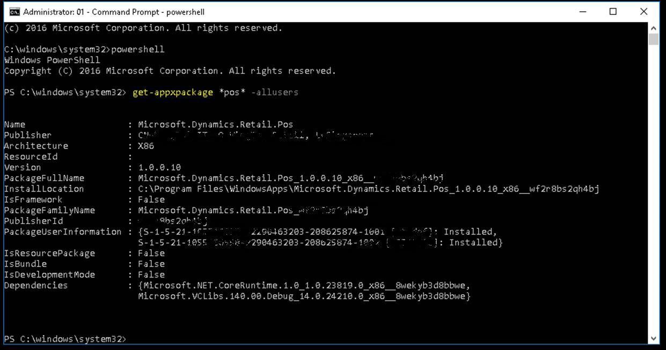Viewport: 666px width, 350px height.
Task: Click the 'IsResourcePackage' label
Action: tap(49, 253)
